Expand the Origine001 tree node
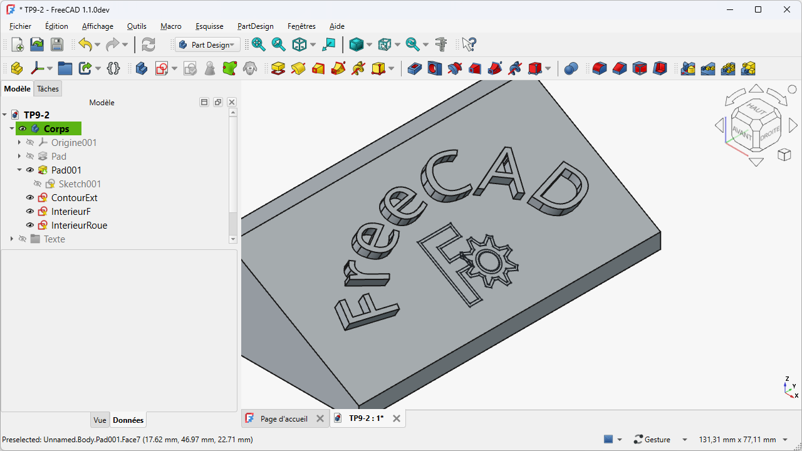The width and height of the screenshot is (802, 451). (19, 143)
